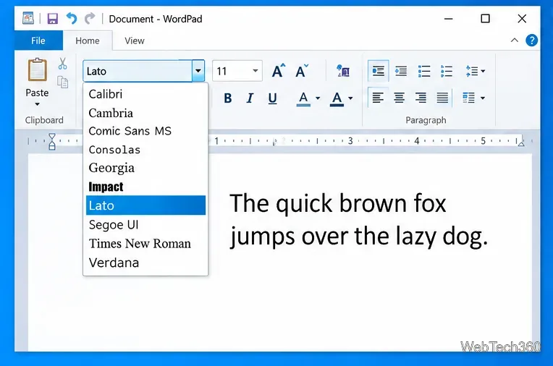Click the icon beside the Shrink font button
The height and width of the screenshot is (366, 553).
(343, 71)
